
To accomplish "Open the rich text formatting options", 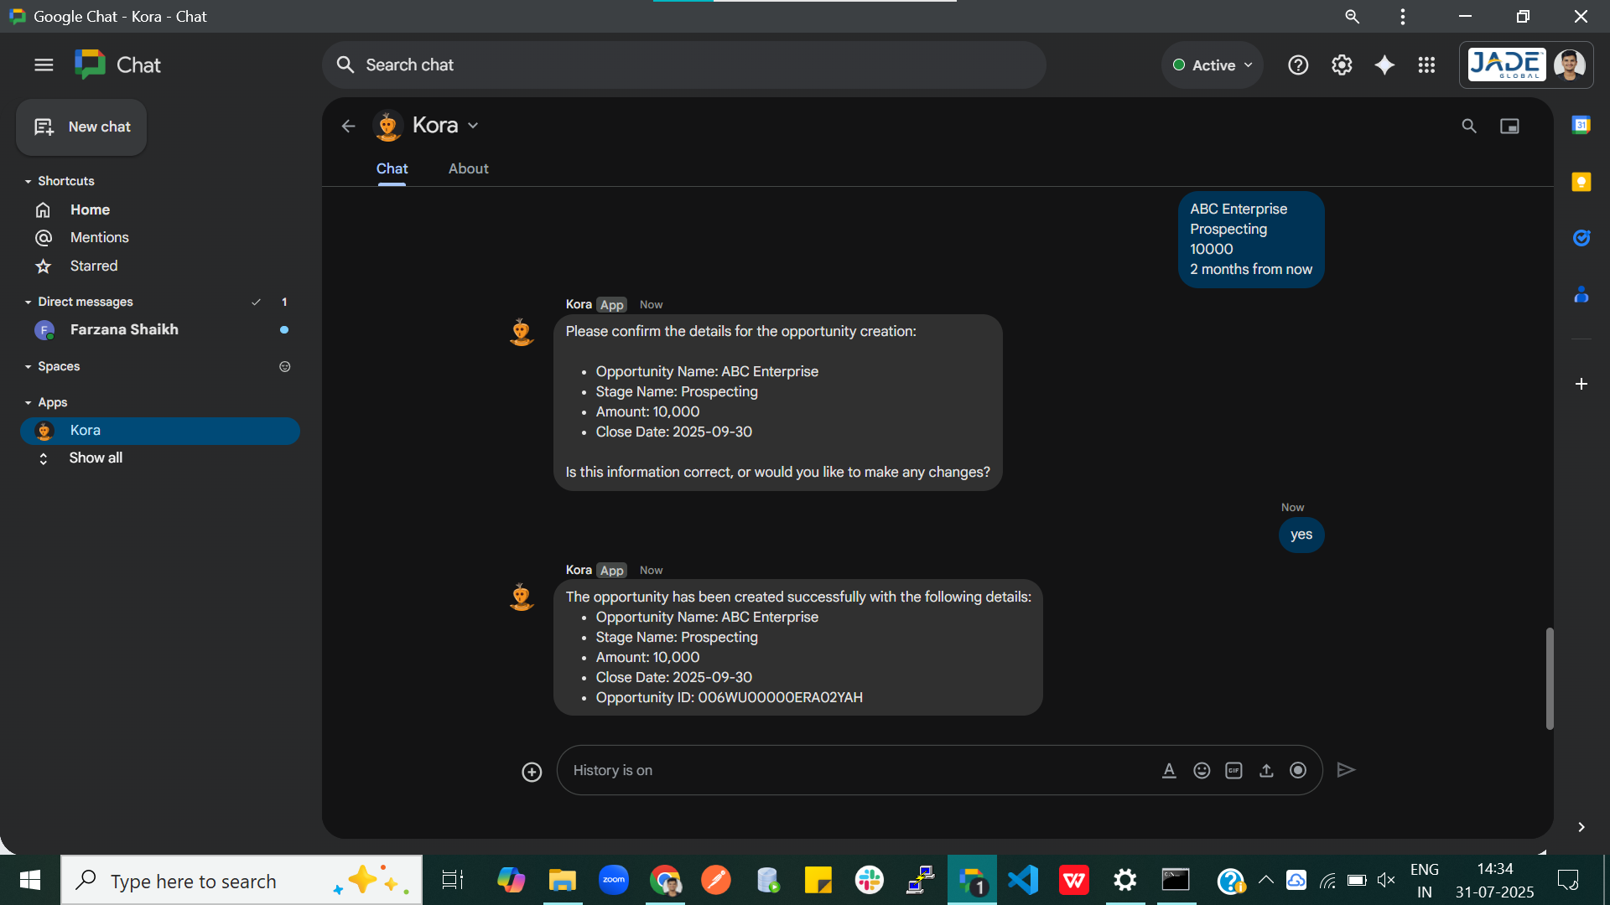I will (1169, 770).
